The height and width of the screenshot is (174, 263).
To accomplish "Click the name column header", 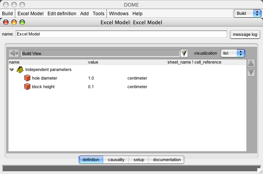I will [48, 62].
